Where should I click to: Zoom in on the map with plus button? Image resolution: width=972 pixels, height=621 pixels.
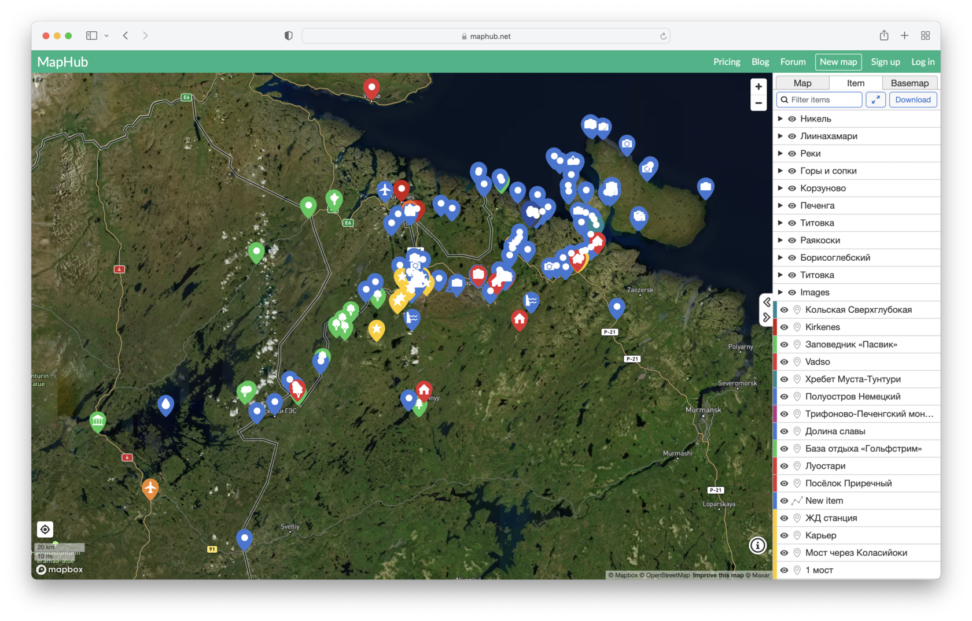(x=758, y=87)
